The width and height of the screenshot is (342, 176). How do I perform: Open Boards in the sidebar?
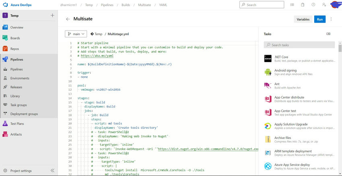point(15,38)
